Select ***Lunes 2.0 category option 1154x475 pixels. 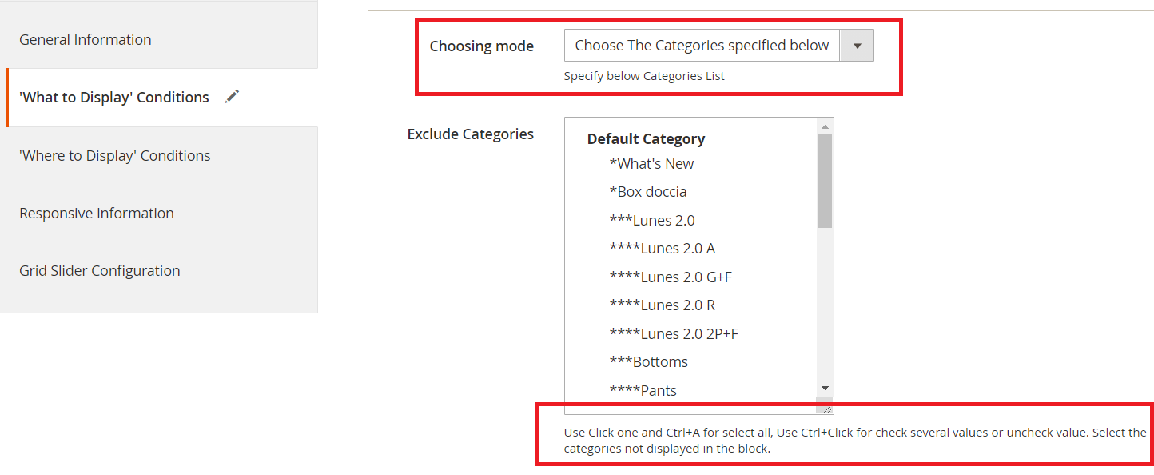click(652, 220)
